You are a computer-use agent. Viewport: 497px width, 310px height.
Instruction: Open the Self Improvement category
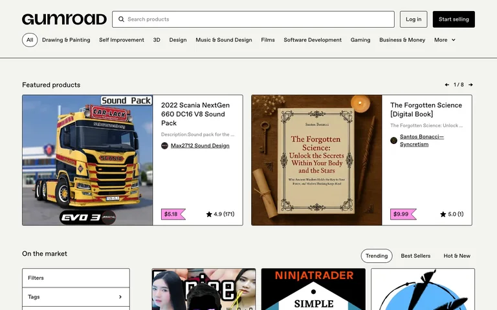click(122, 40)
